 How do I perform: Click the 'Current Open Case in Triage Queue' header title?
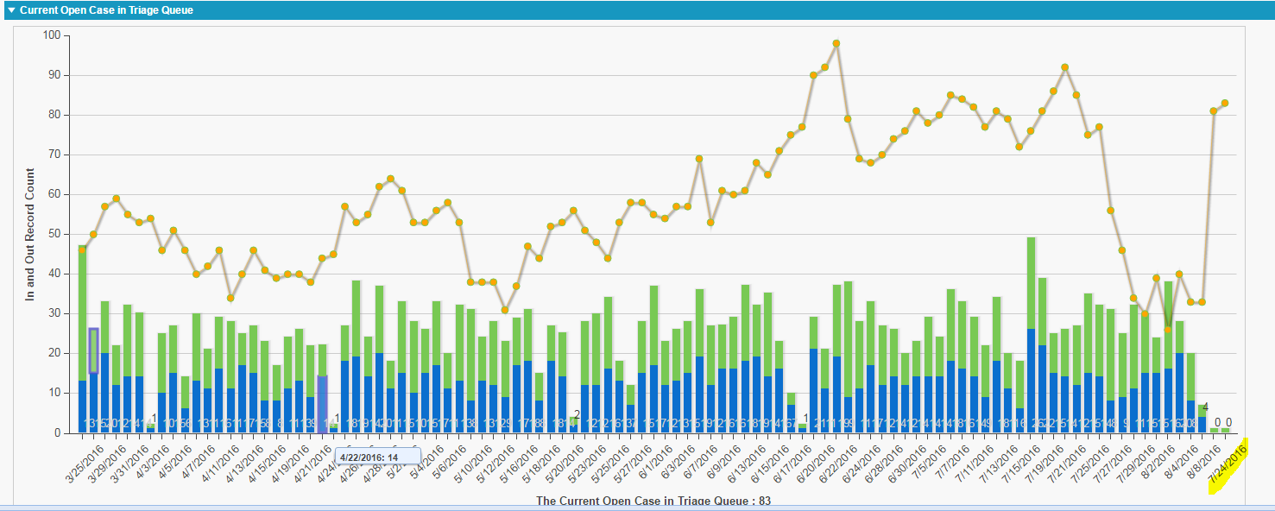pos(106,10)
